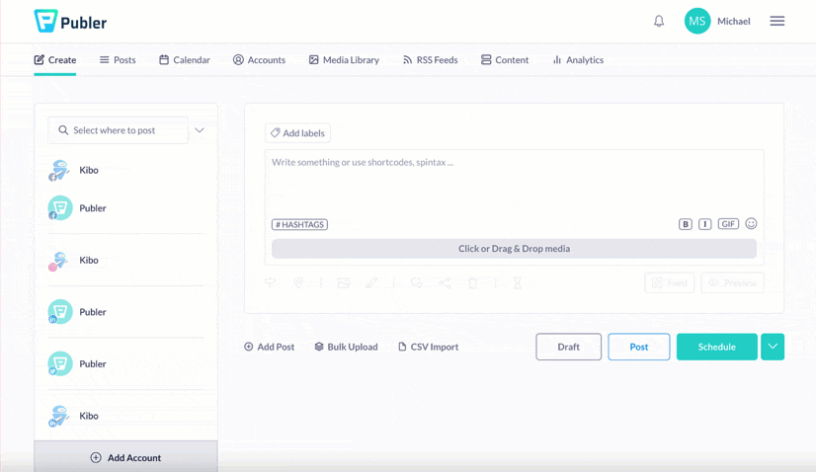Open the hamburger menu at top right

(x=777, y=21)
